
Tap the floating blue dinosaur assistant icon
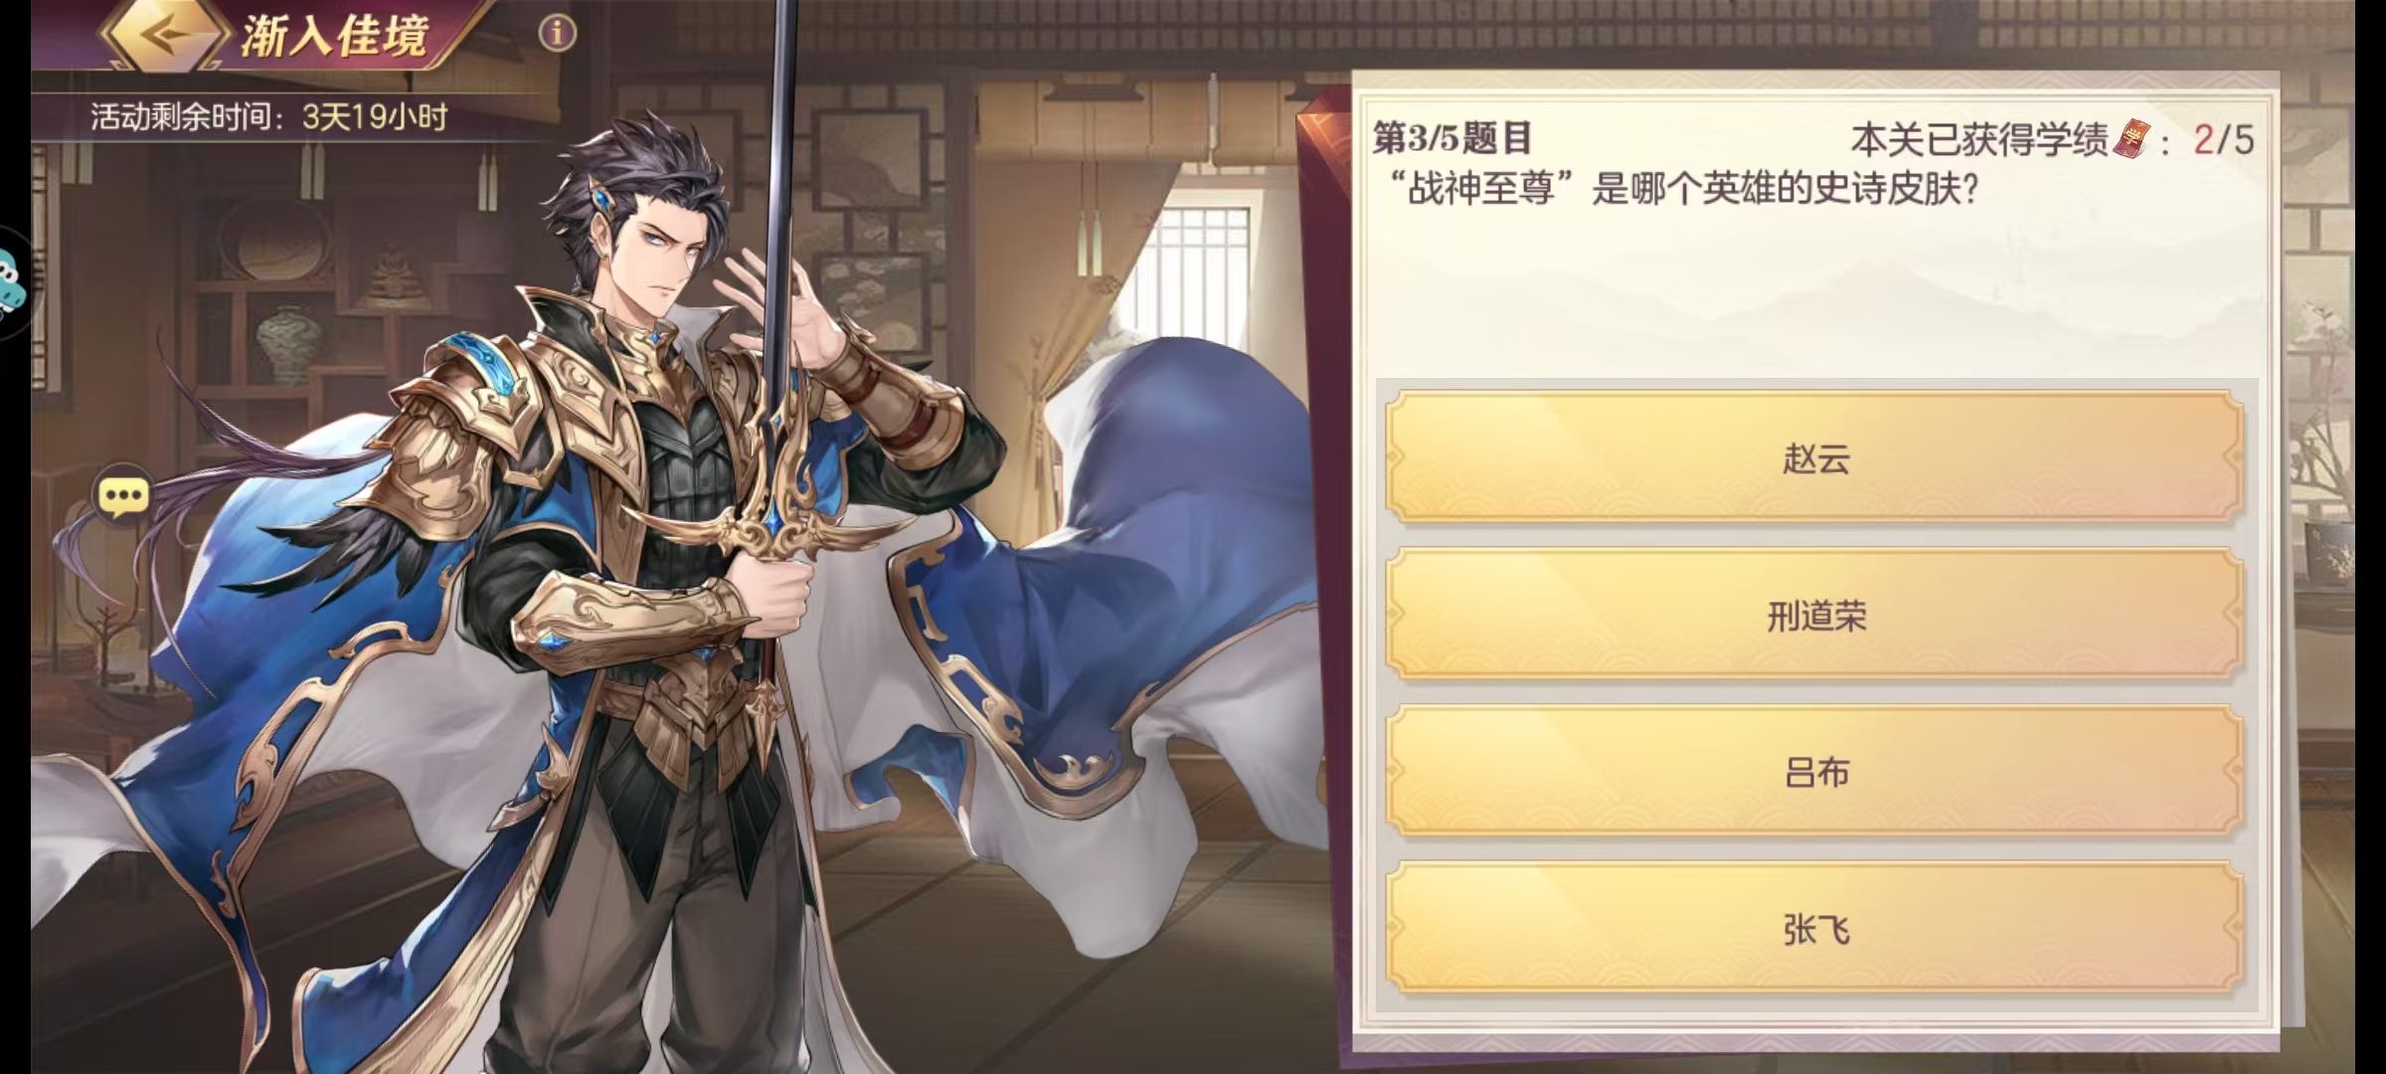tap(10, 283)
